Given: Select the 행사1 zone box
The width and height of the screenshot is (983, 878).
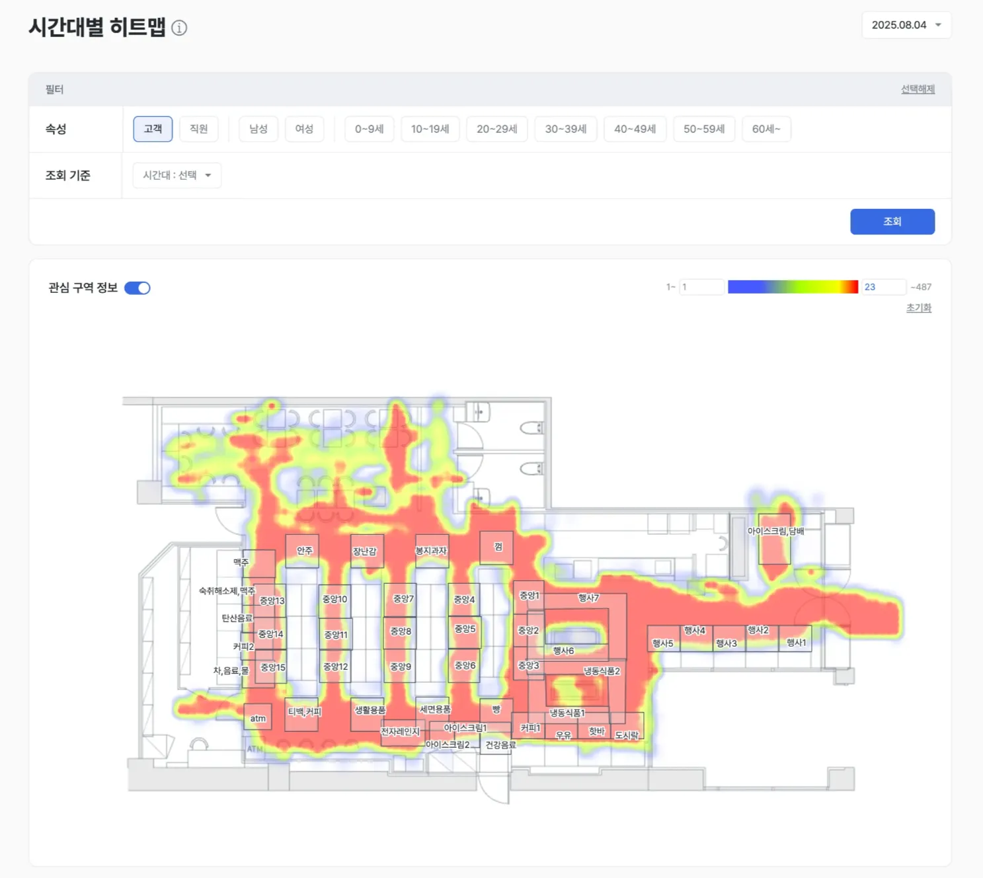Looking at the screenshot, I should 795,639.
